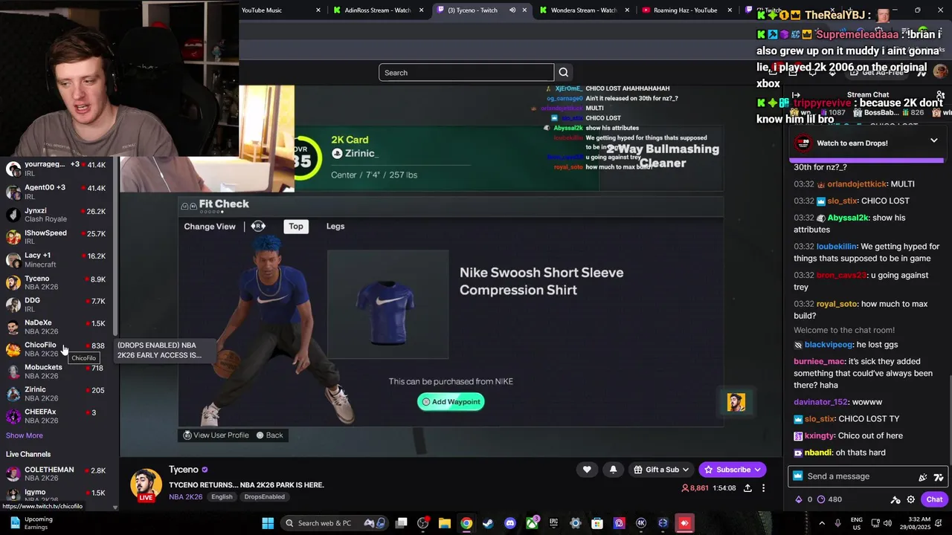This screenshot has width=952, height=535.
Task: Click the crown badge in message box
Action: 798,476
